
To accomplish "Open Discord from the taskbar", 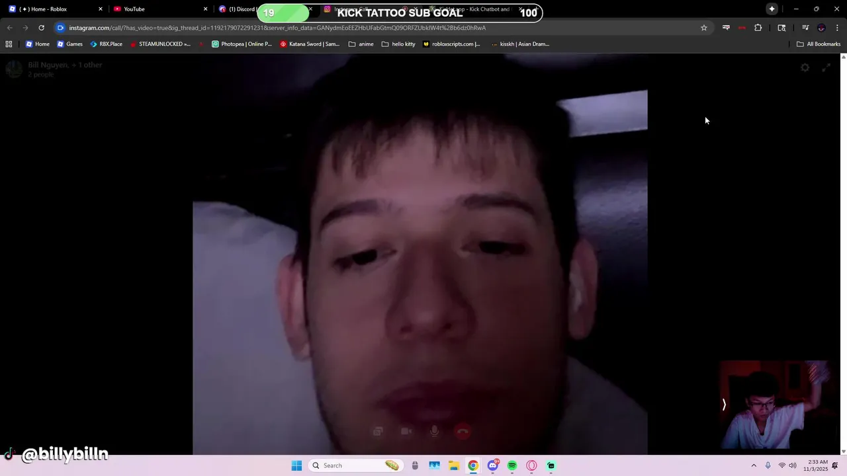I will click(493, 465).
